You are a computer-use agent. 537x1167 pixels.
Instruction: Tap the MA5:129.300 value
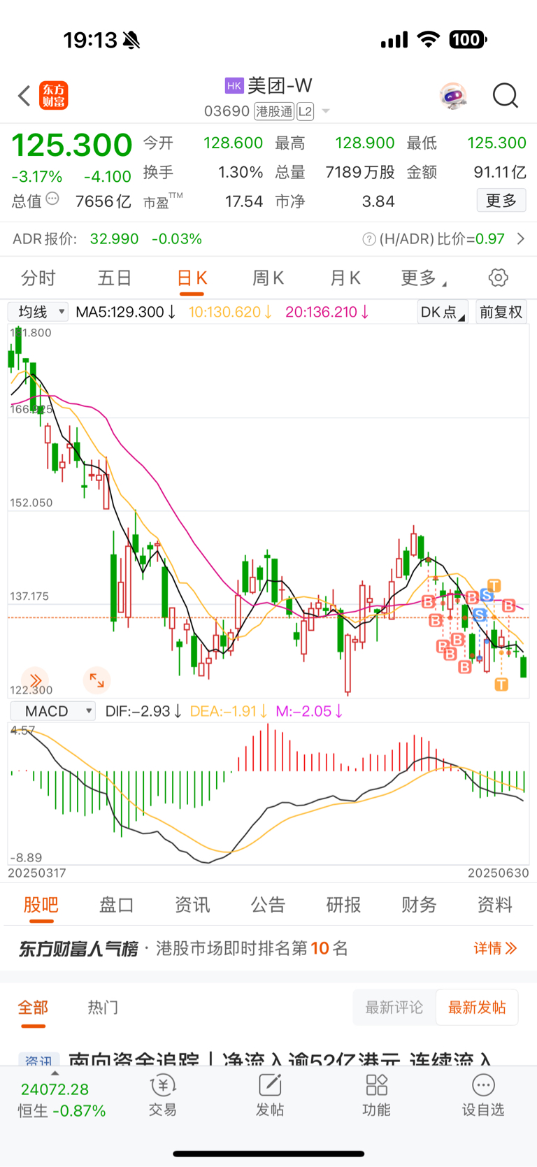click(x=126, y=312)
